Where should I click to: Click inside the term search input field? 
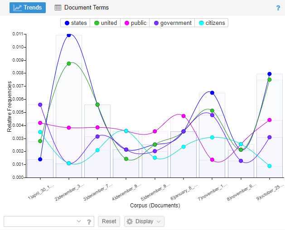39,221
